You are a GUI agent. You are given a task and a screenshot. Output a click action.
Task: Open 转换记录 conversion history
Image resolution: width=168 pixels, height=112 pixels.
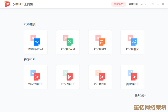(133, 4)
